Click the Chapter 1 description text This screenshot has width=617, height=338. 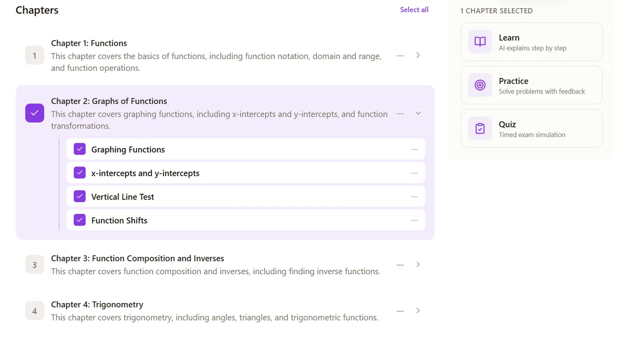pos(216,62)
